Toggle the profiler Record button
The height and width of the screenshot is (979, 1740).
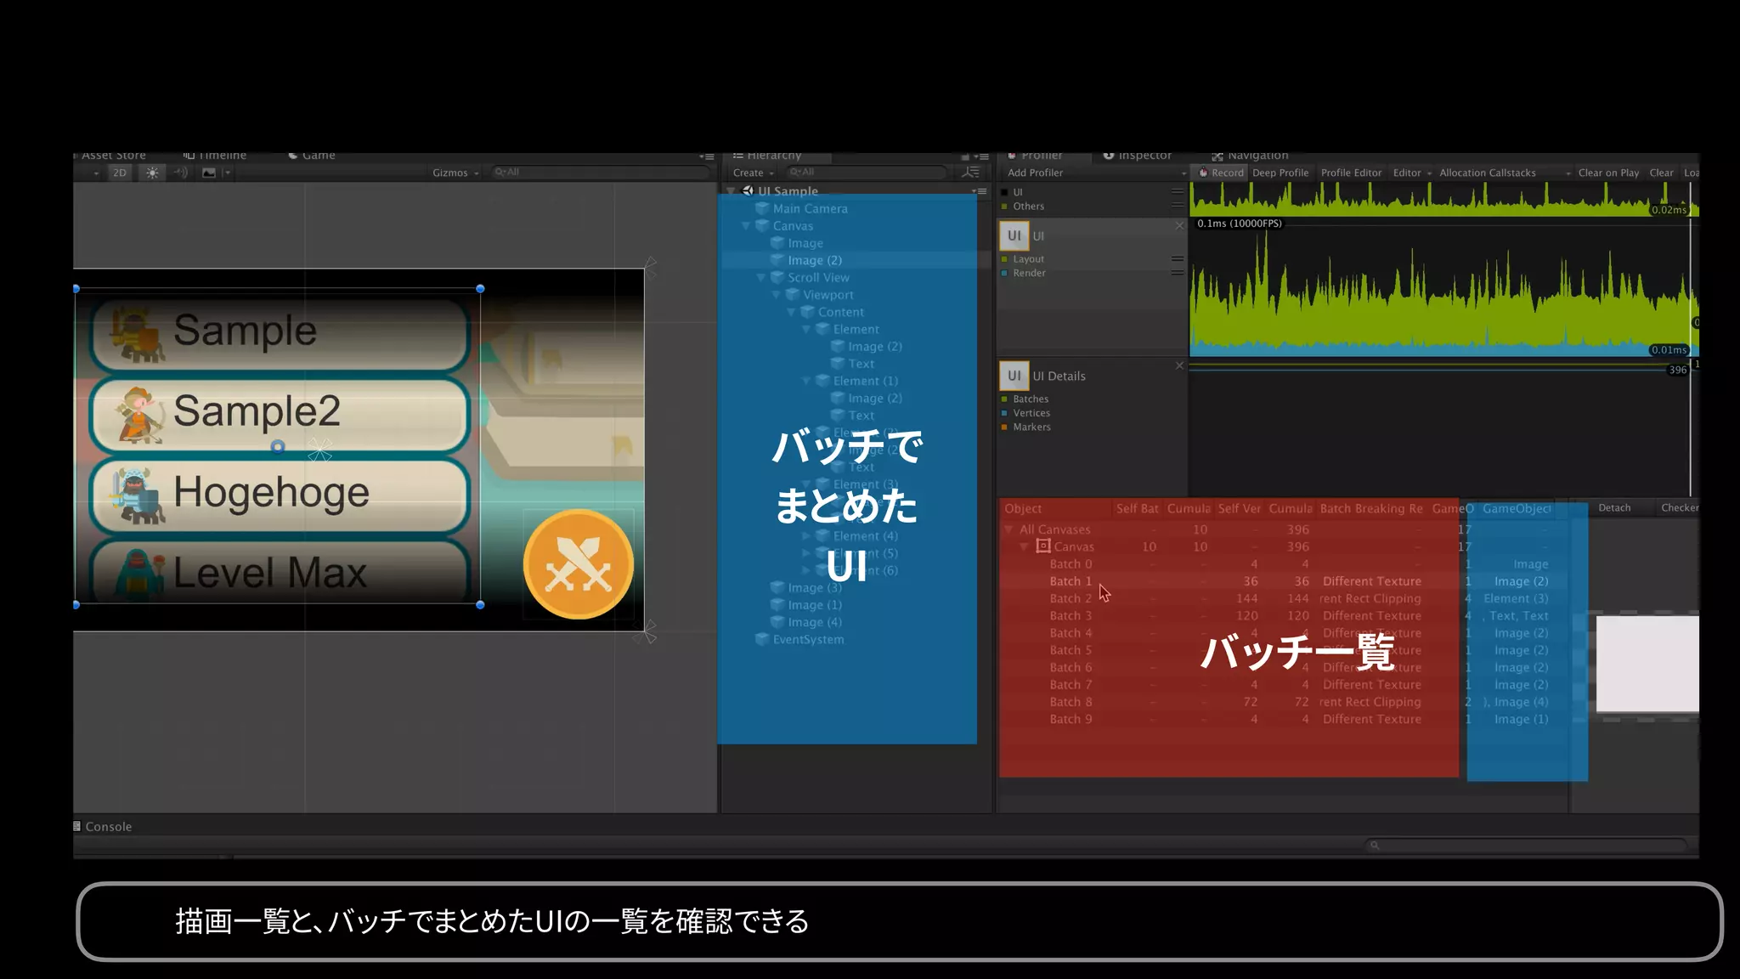tap(1221, 173)
